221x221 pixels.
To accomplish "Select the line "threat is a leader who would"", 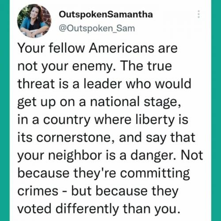I will tap(104, 84).
